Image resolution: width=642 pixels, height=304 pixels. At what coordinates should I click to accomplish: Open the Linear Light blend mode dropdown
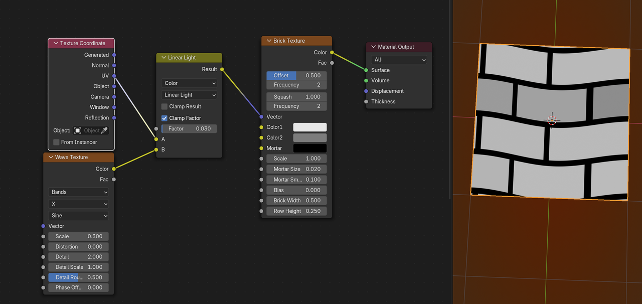click(x=189, y=95)
